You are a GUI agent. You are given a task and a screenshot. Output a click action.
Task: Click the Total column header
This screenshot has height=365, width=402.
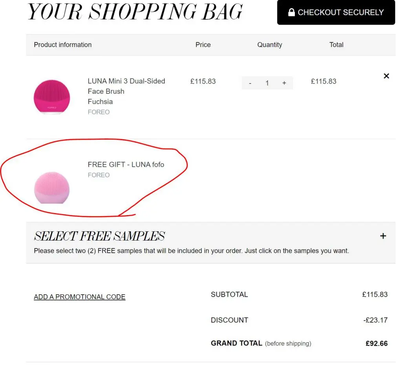(336, 45)
